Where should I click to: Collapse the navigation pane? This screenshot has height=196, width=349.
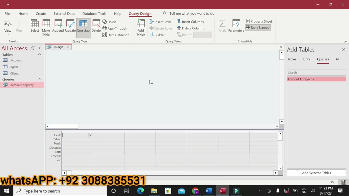(40, 48)
